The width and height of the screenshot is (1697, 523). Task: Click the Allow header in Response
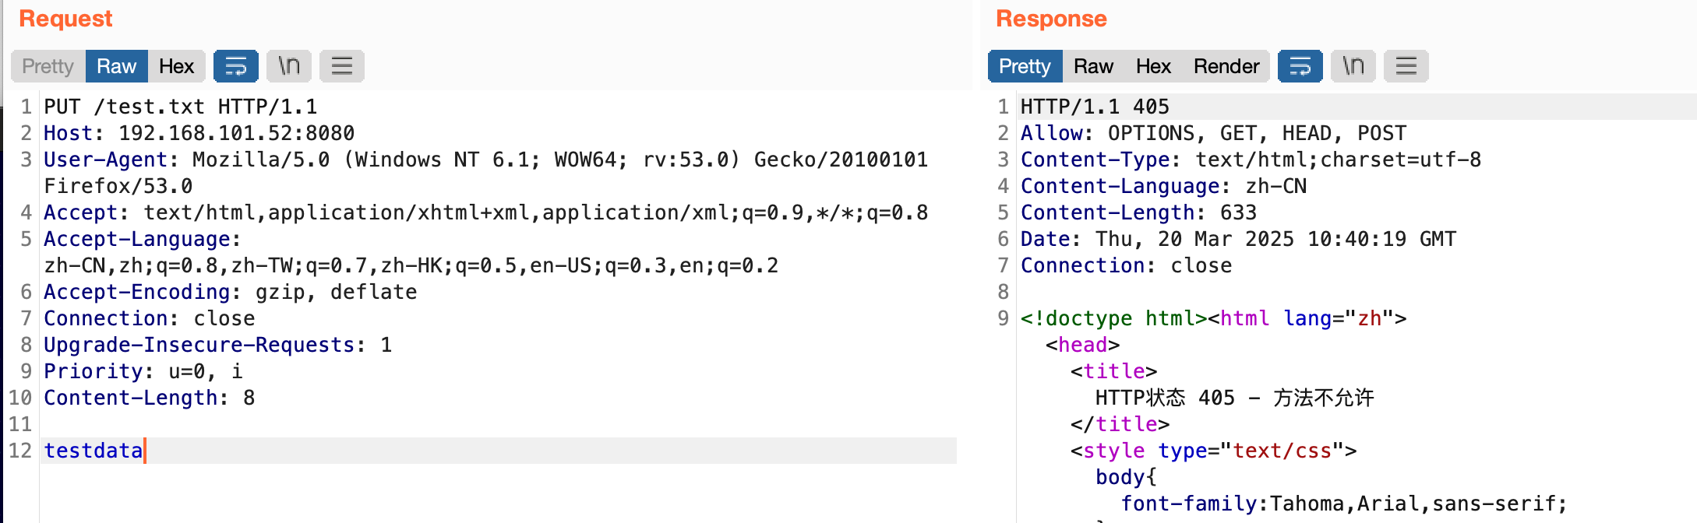(1213, 133)
